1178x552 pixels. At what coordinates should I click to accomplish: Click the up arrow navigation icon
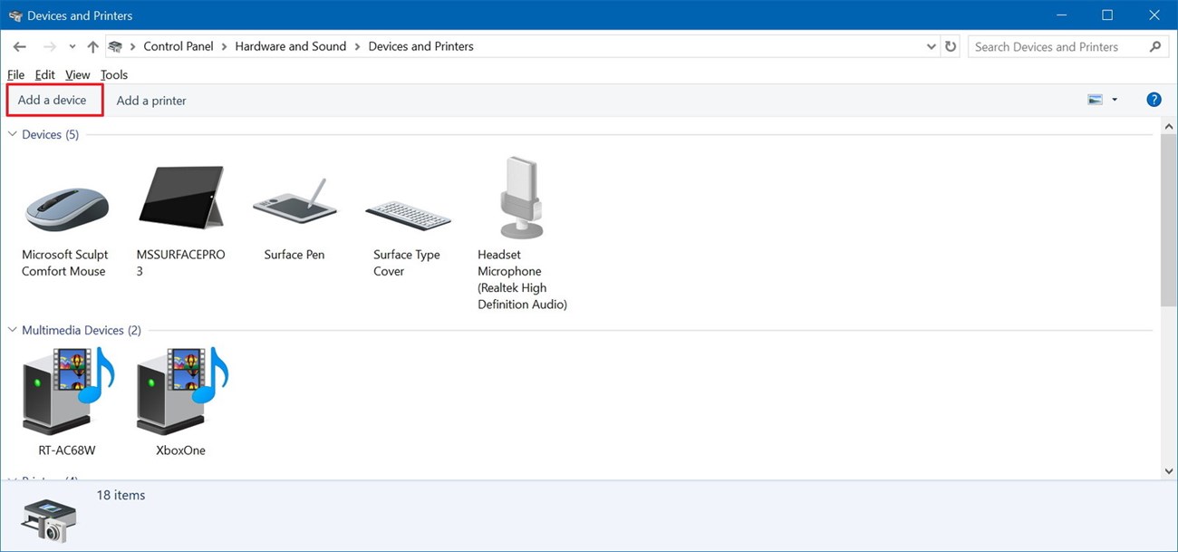(92, 46)
